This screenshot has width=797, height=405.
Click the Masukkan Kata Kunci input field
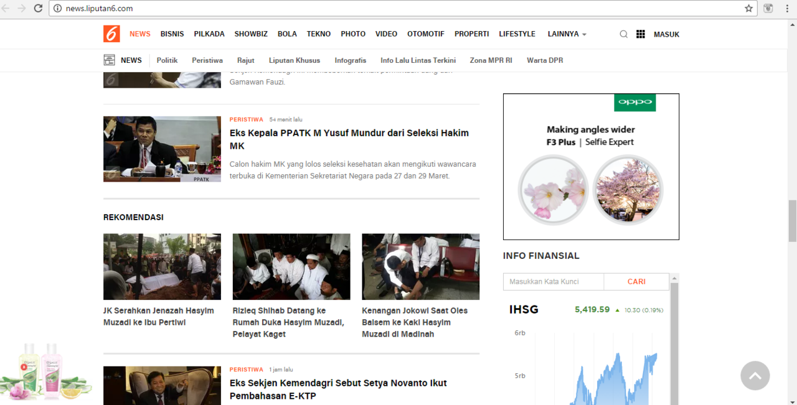[x=554, y=282]
